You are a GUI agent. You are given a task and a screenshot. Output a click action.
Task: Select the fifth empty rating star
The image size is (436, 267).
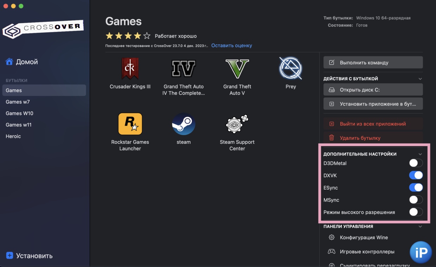[x=147, y=36]
